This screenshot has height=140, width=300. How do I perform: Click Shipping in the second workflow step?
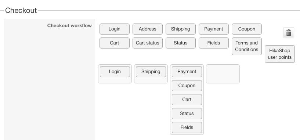click(151, 72)
